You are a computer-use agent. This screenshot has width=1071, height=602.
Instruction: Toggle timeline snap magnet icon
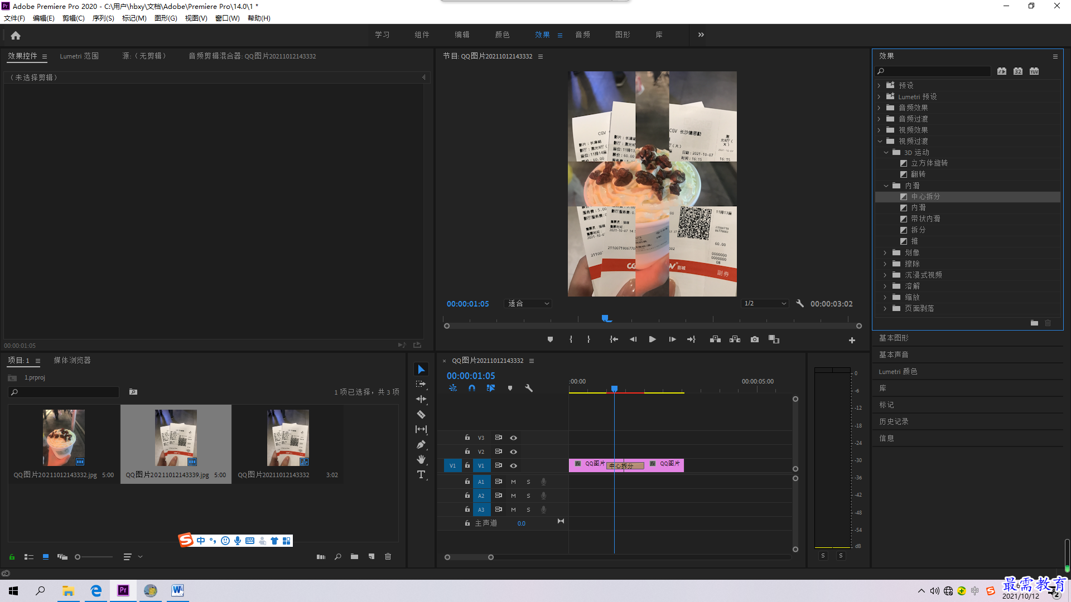click(x=472, y=388)
